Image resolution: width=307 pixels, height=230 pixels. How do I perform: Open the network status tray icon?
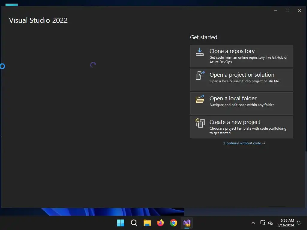coord(263,223)
